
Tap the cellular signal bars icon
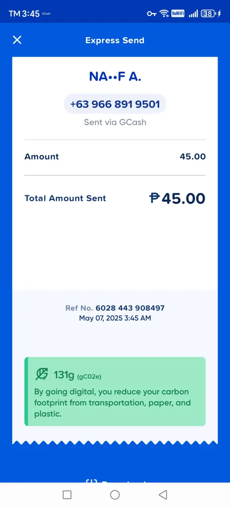pyautogui.click(x=193, y=14)
